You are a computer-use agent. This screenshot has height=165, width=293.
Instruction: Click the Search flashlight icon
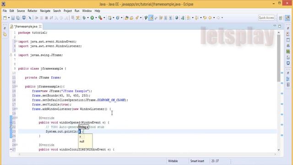click(x=137, y=18)
